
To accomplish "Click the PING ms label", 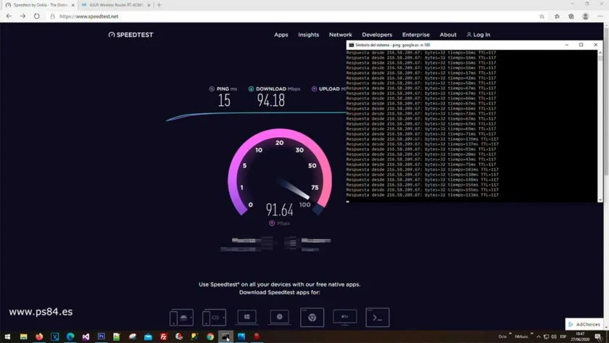I will point(223,89).
